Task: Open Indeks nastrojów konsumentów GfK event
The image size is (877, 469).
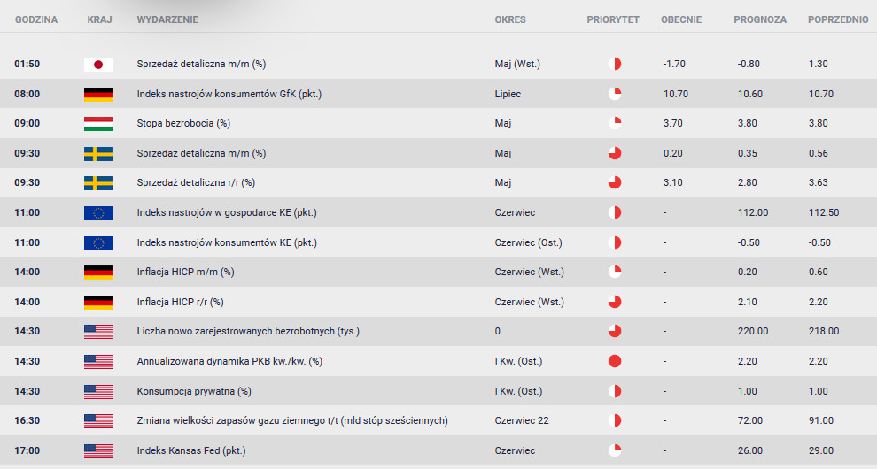Action: [229, 94]
